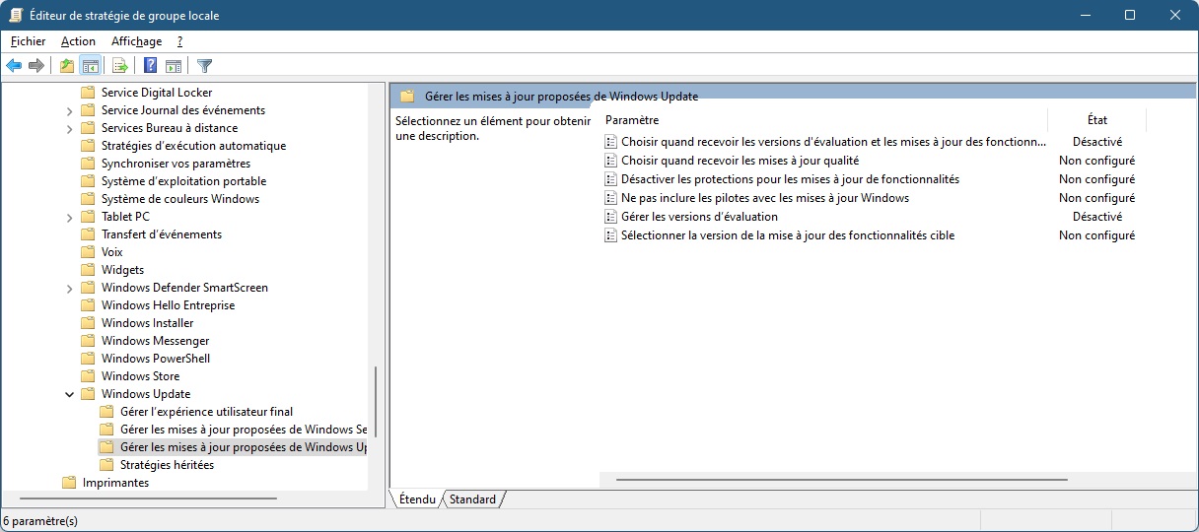Click the Back arrow toolbar icon

point(14,66)
